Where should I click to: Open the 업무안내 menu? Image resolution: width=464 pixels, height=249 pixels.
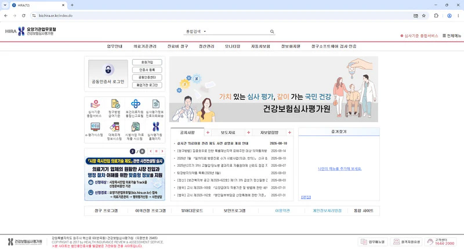point(114,46)
